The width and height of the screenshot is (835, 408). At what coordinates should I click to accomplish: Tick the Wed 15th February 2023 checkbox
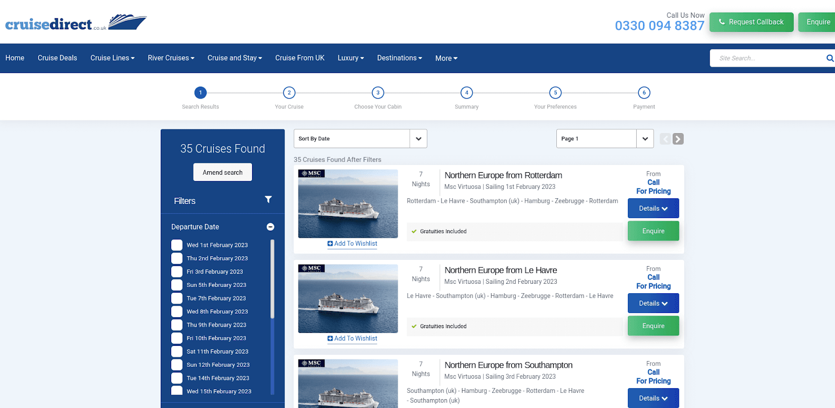(x=177, y=391)
